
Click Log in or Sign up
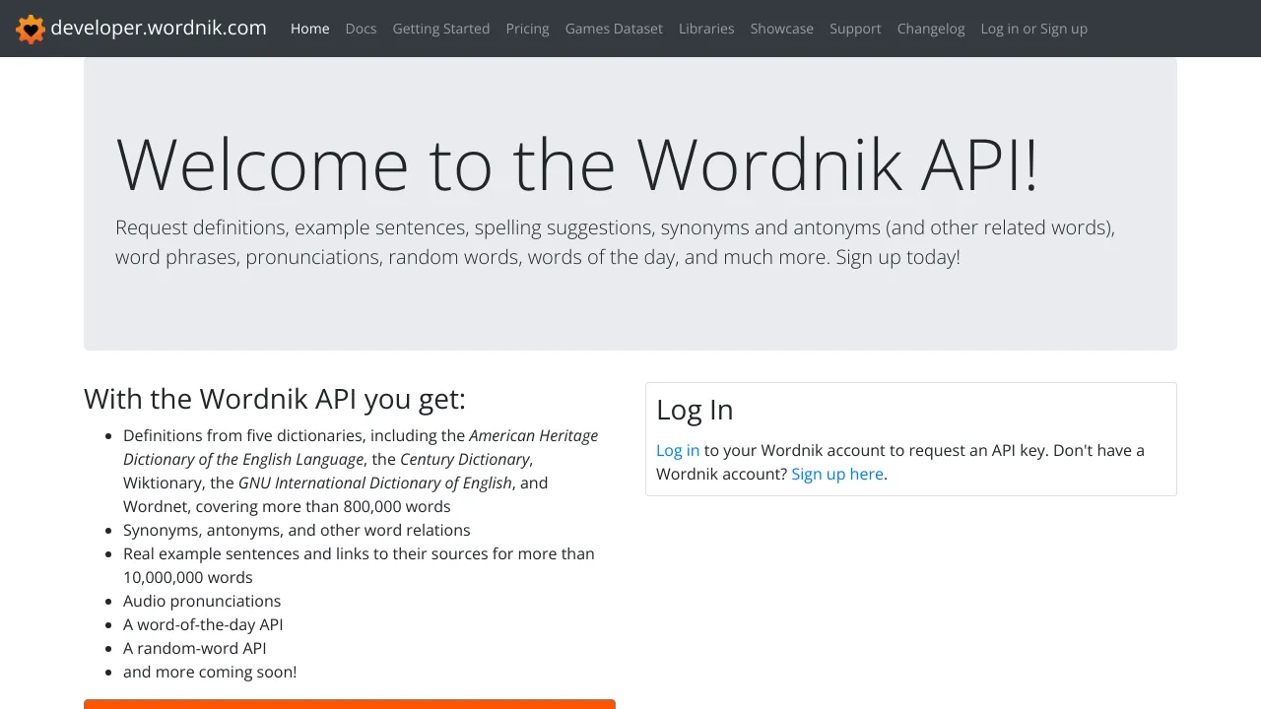coord(1033,29)
